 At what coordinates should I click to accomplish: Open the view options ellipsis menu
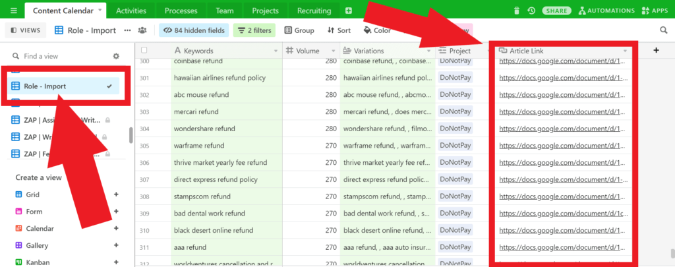127,30
